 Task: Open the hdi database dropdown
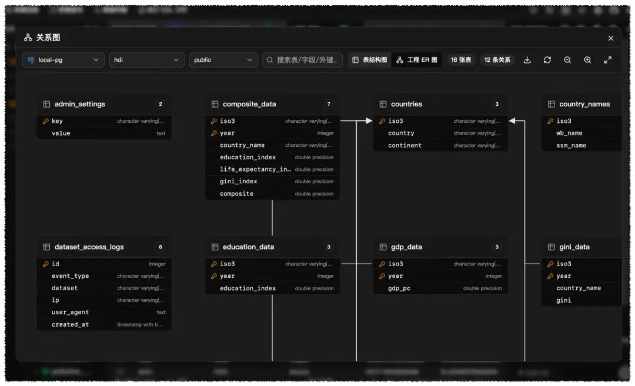146,60
